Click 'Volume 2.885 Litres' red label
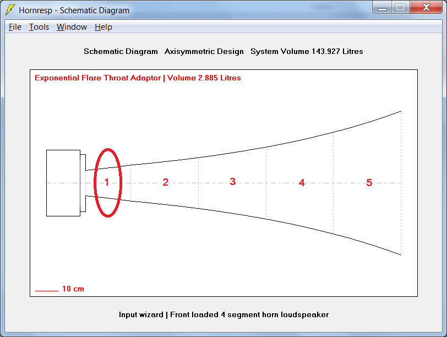447x337 pixels. click(x=204, y=78)
